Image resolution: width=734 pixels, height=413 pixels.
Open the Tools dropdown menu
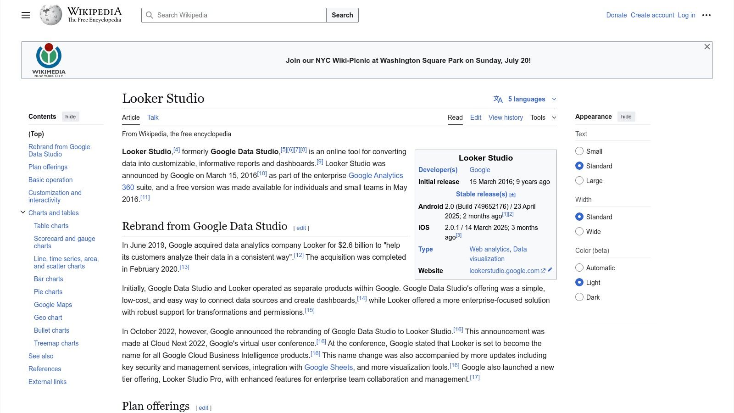pos(543,117)
